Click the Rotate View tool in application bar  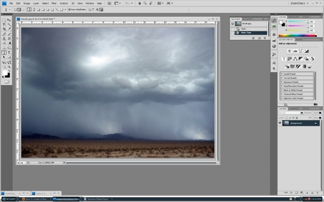tap(151, 3)
